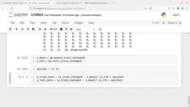This screenshot has height=107, width=190.
Task: Click the In [32]: prompt label
Action: click(23, 58)
